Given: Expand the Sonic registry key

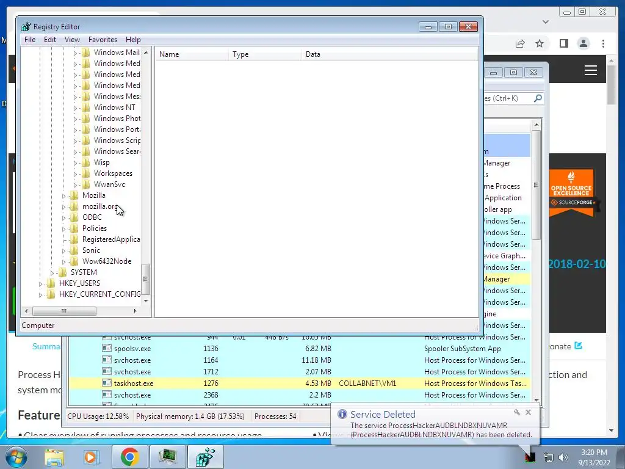Looking at the screenshot, I should point(63,251).
